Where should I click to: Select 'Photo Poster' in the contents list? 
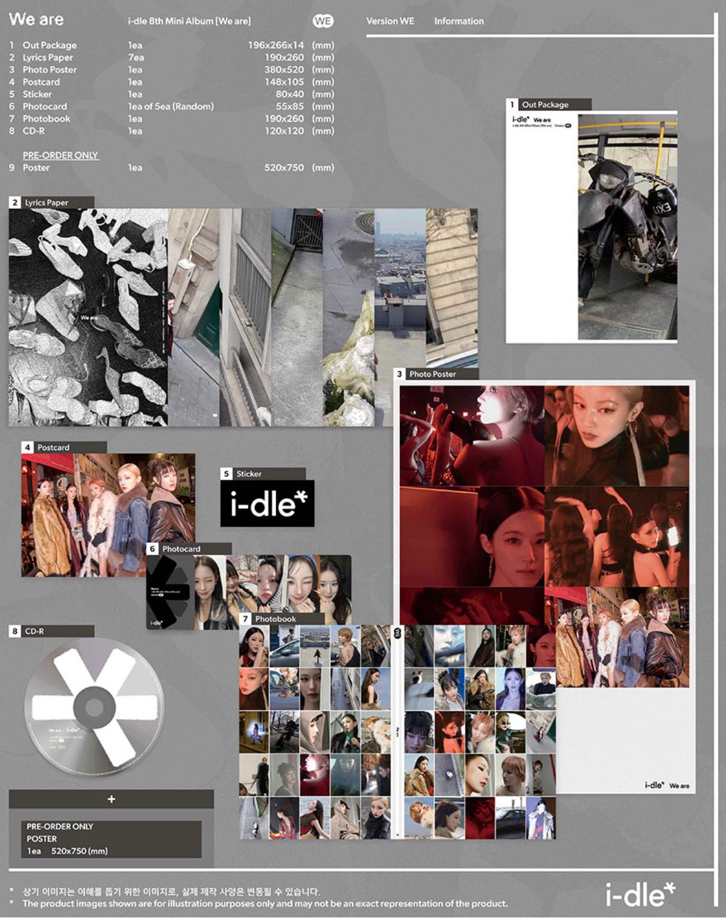point(50,70)
